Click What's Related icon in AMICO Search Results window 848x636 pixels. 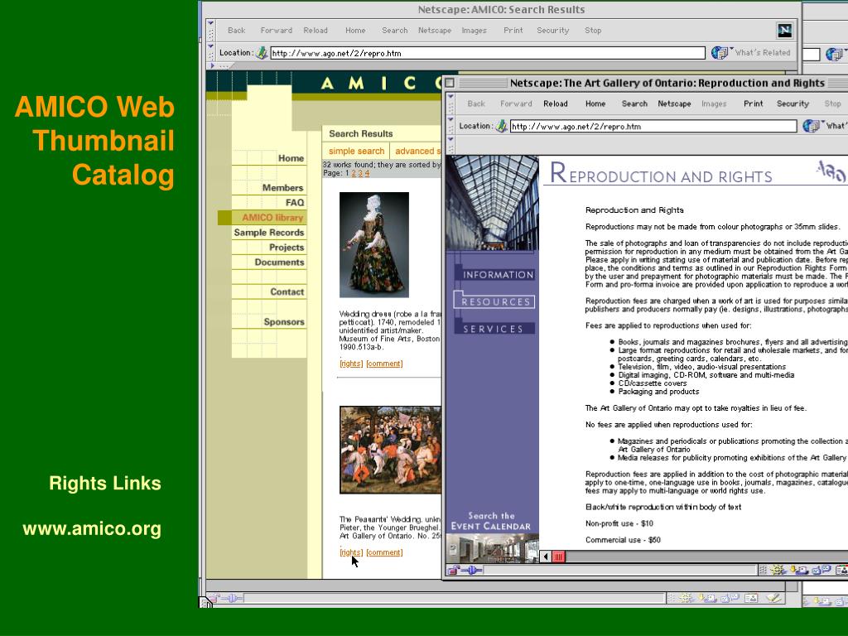point(720,52)
